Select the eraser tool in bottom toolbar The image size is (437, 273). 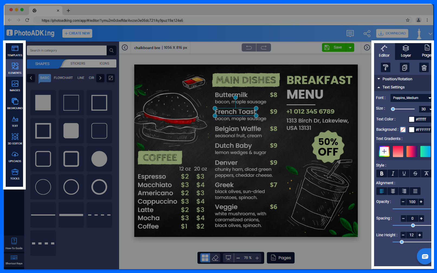tap(215, 258)
